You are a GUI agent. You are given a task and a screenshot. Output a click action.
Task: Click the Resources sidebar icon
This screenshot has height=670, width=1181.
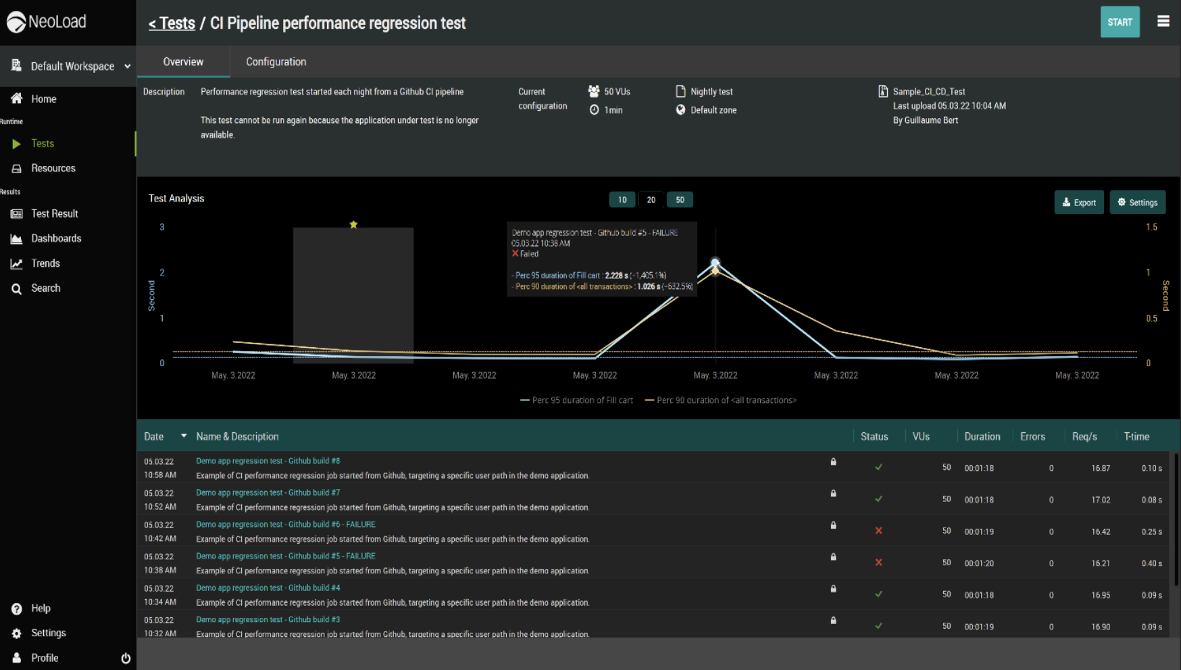coord(17,168)
